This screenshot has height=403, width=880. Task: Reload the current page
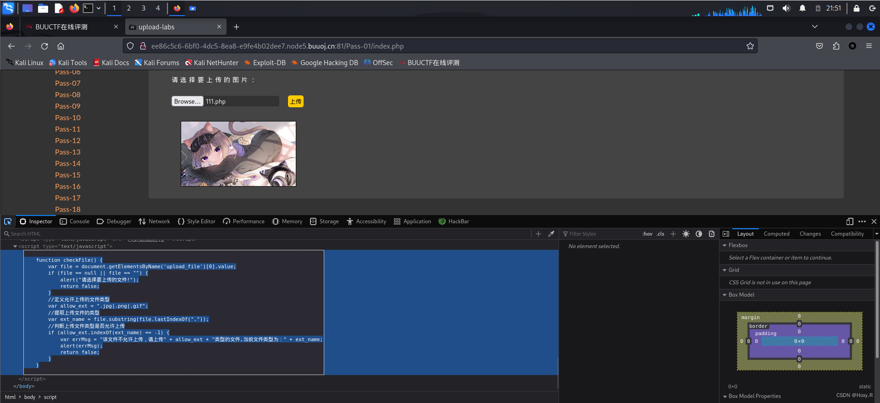44,46
